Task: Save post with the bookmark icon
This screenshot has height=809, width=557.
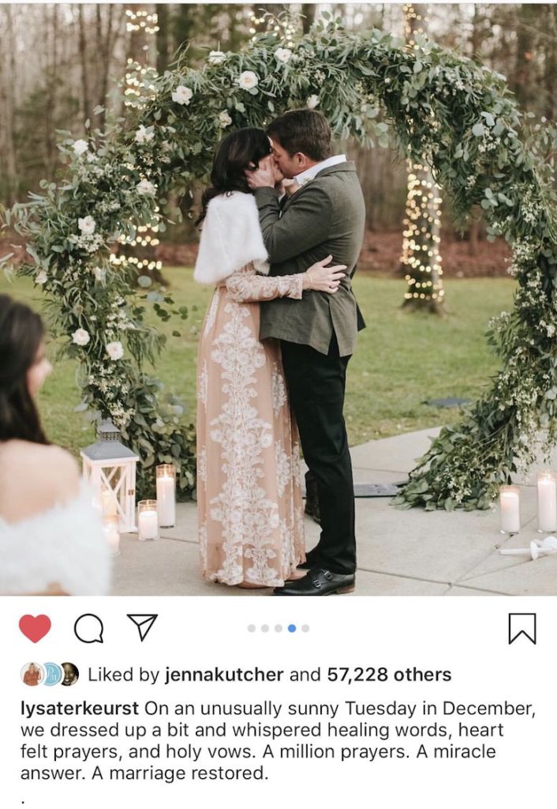Action: 522,628
